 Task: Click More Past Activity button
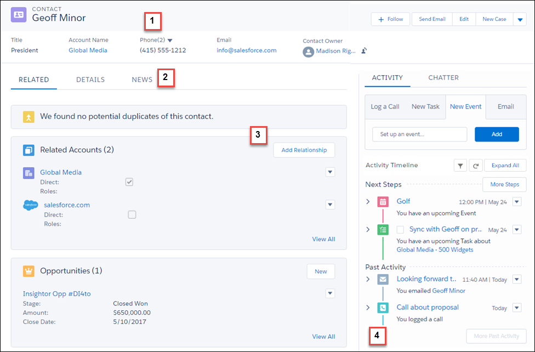tap(497, 336)
